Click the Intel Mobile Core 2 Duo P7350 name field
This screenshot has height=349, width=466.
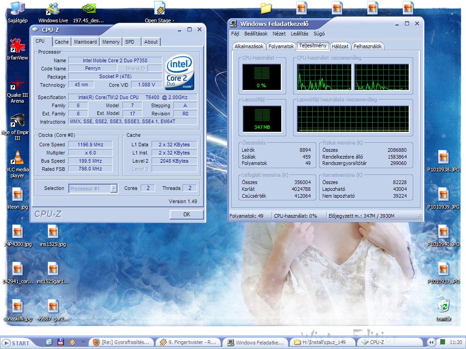(x=115, y=60)
